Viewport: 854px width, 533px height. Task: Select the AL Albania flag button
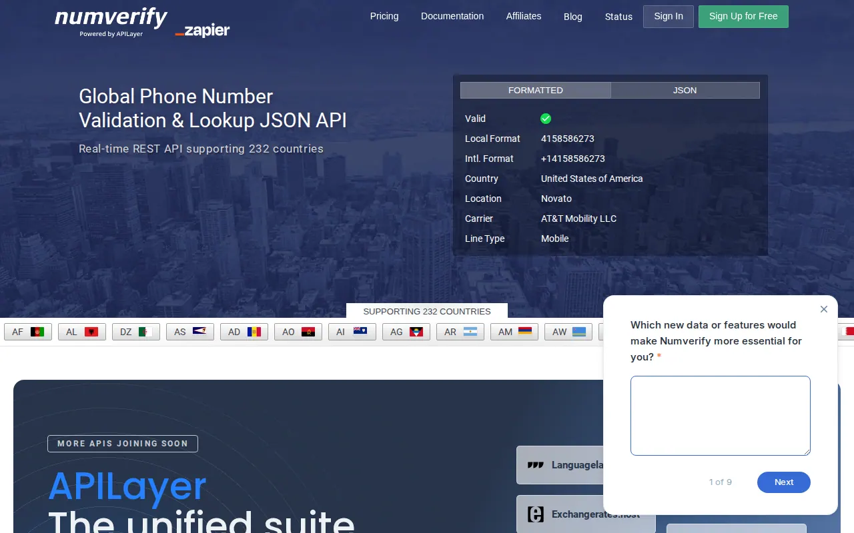(x=82, y=332)
